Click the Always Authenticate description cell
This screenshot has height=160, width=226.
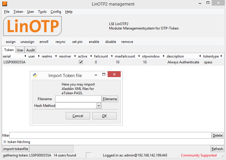pyautogui.click(x=183, y=62)
